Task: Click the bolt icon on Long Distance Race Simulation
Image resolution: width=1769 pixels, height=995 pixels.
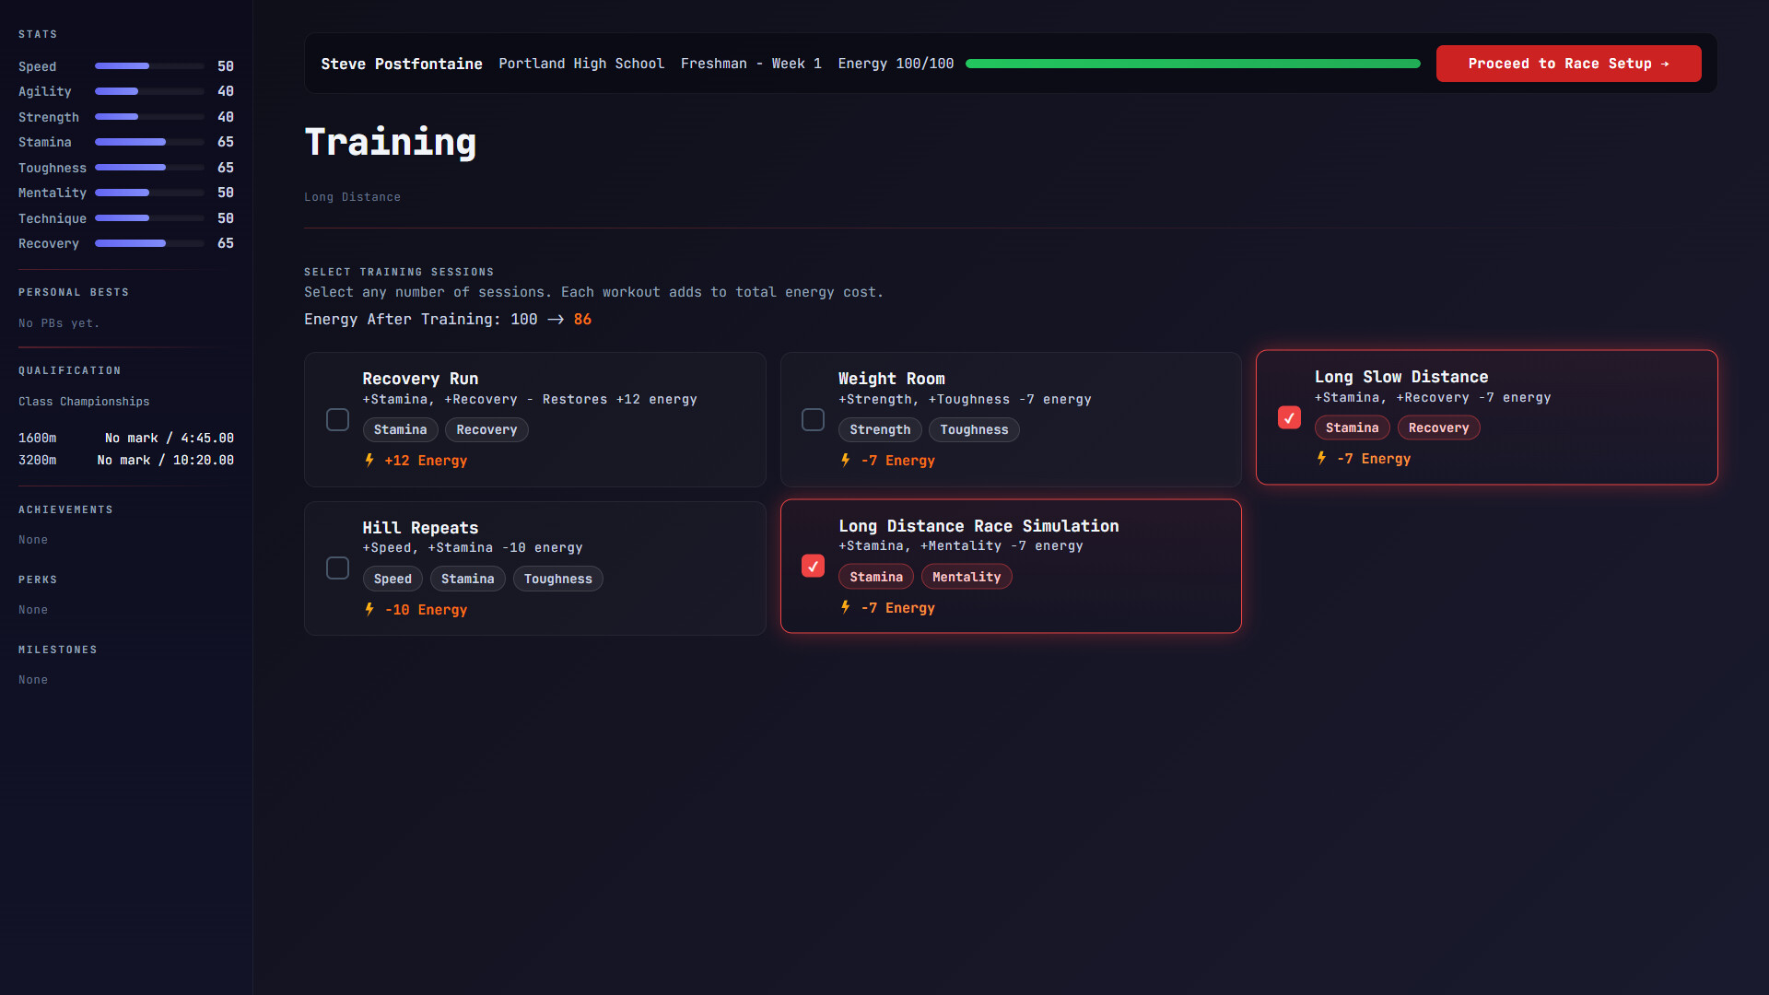Action: click(x=845, y=607)
